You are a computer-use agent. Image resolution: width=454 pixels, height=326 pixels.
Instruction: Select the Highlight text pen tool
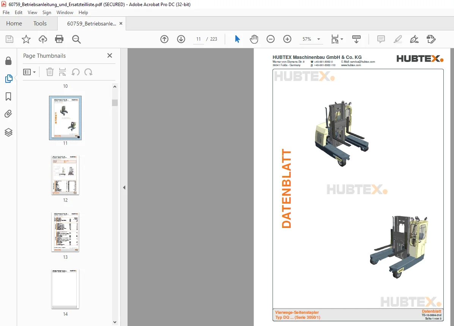[398, 39]
